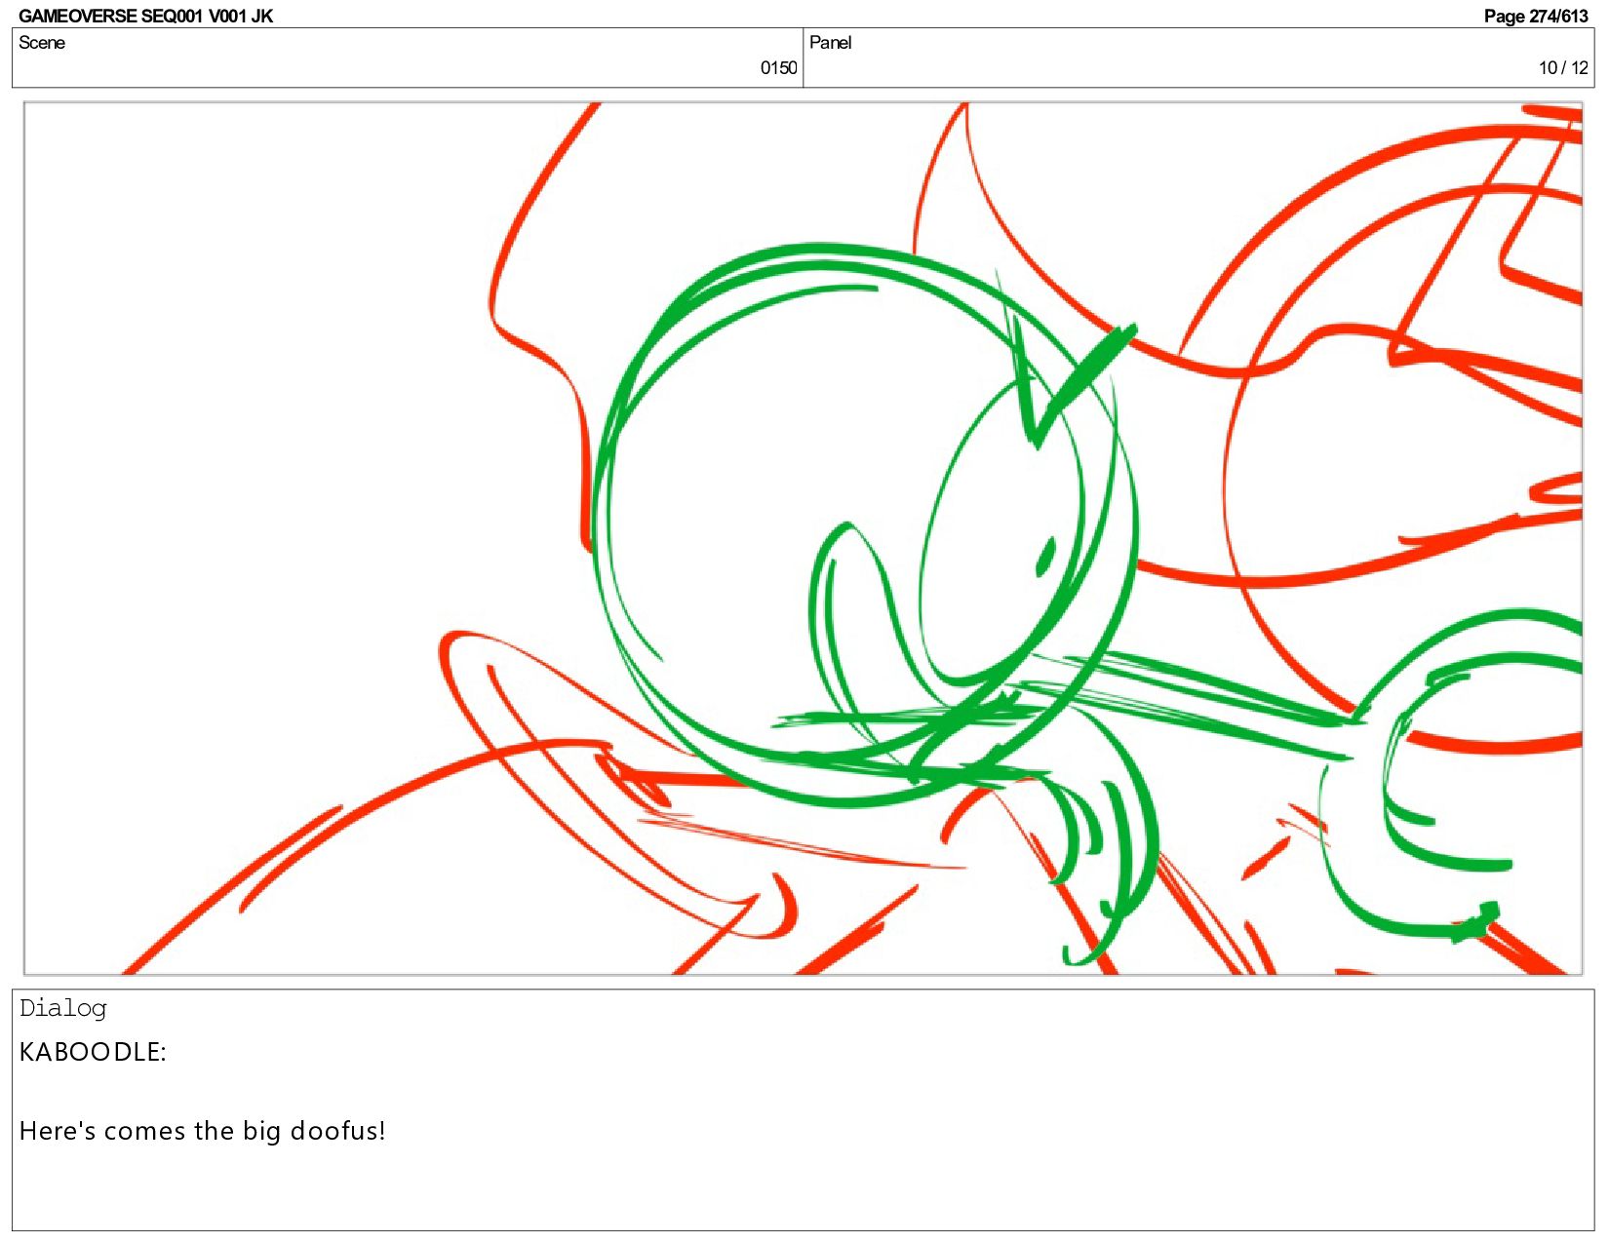Click the Dialog heading

pos(63,1008)
